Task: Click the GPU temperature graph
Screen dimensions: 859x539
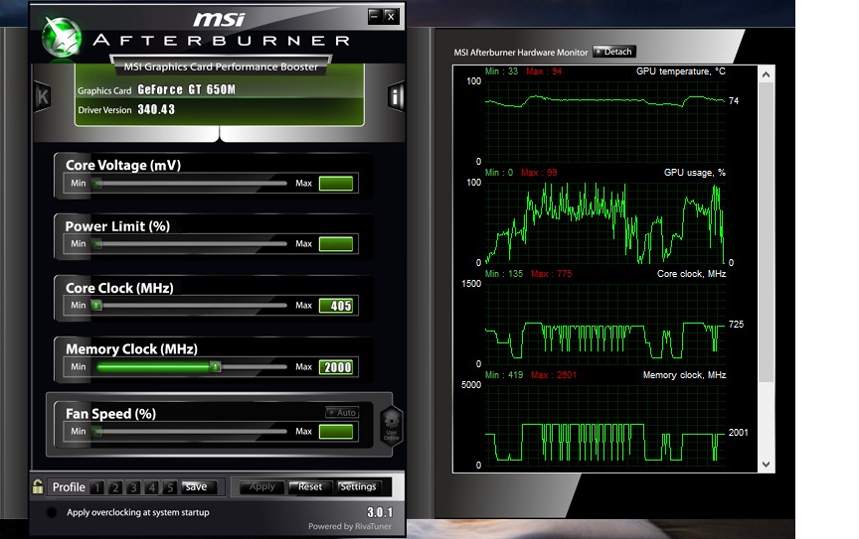Action: pos(604,121)
